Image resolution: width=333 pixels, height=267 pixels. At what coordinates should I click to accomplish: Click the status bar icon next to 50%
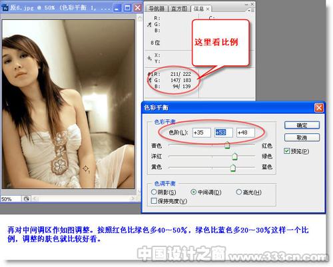pos(26,199)
